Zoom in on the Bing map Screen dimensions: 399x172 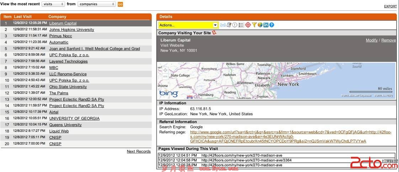coord(165,70)
